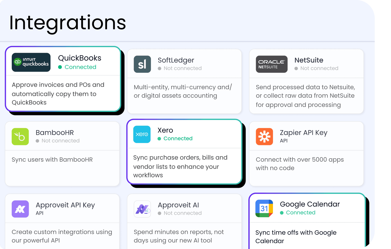The height and width of the screenshot is (249, 391).
Task: Click the grey status dot under NetSuite
Action: click(x=296, y=68)
